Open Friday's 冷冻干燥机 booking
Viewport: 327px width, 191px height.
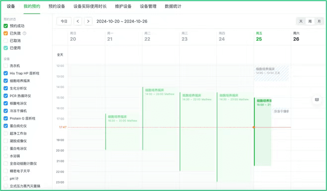281,111
